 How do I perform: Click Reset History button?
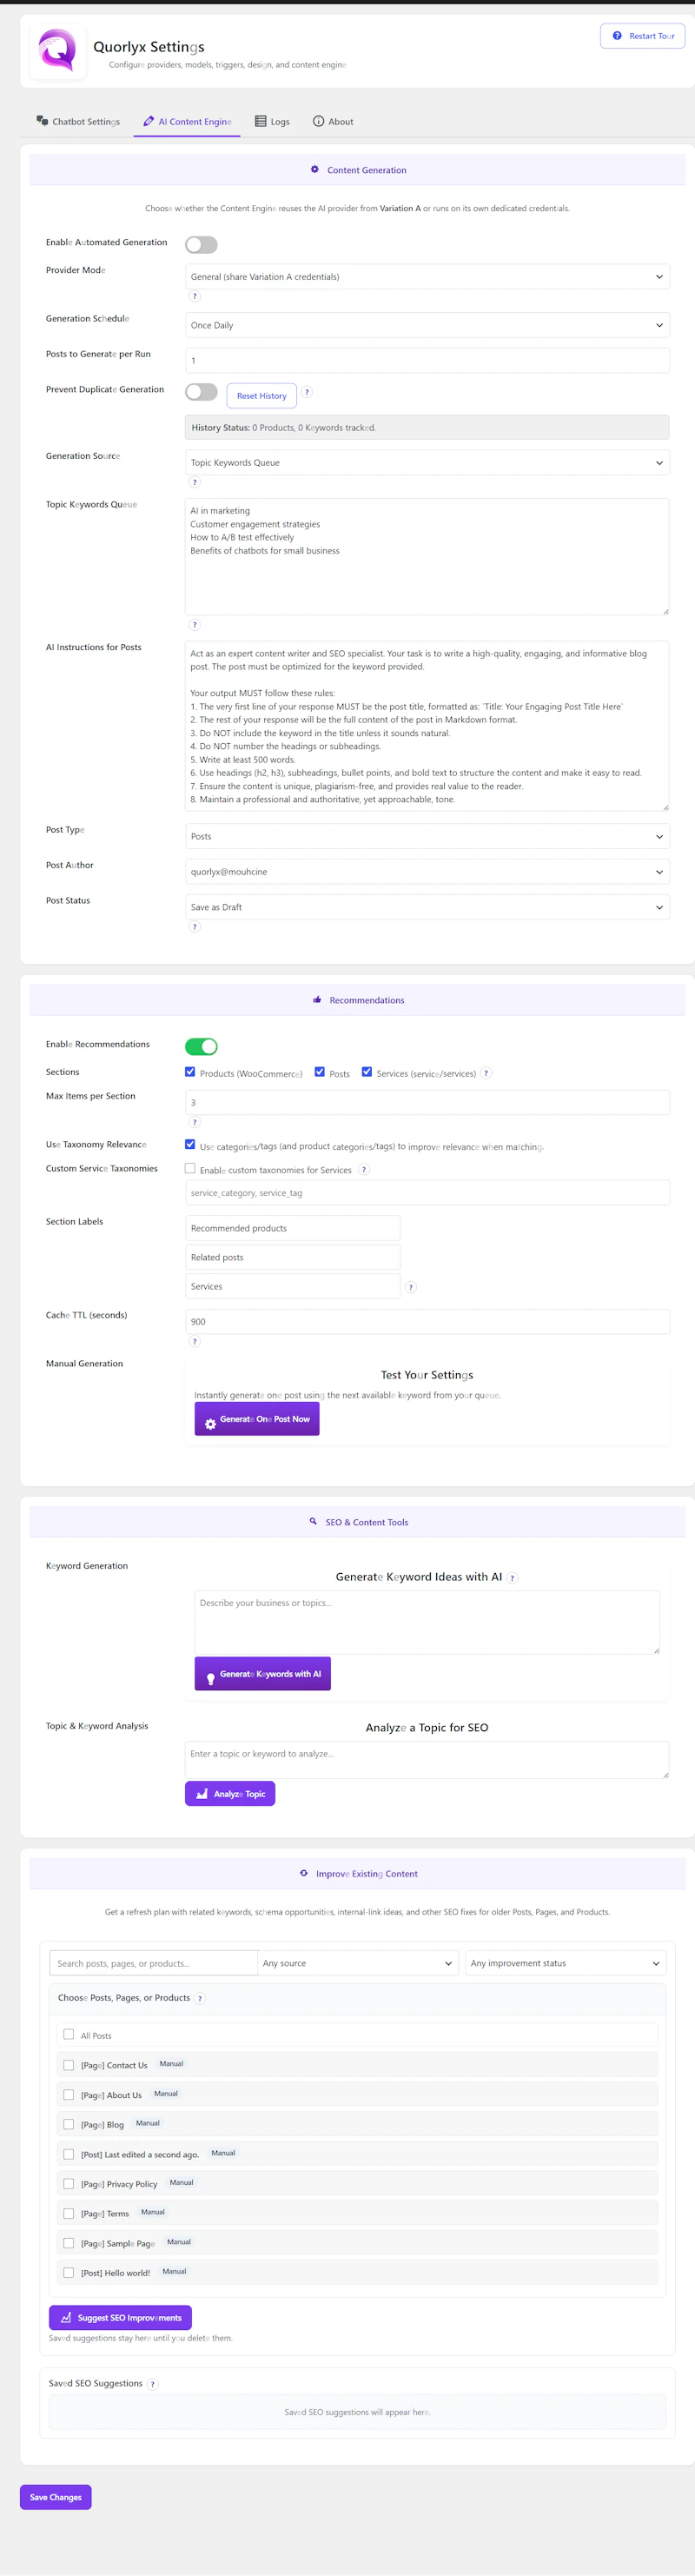pos(261,396)
